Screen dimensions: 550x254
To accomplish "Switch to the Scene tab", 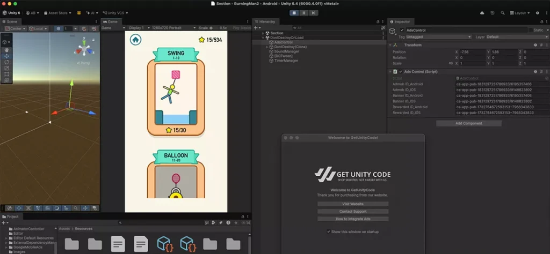I will (10, 21).
